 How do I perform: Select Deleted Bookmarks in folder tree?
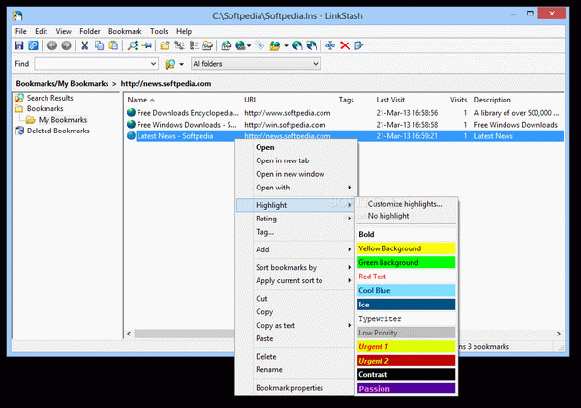58,131
